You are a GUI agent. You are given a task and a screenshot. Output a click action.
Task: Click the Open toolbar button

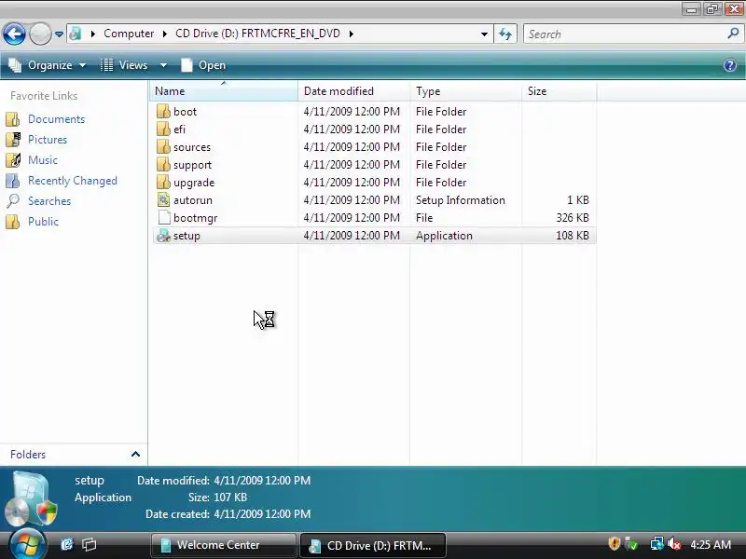click(203, 65)
